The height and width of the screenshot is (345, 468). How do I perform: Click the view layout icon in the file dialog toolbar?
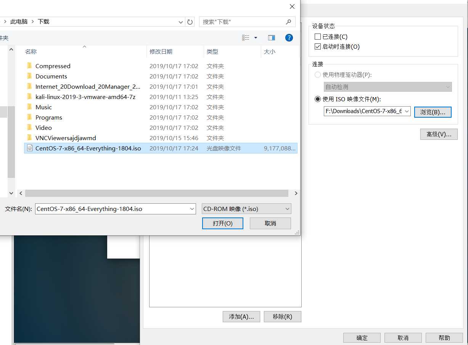(246, 38)
